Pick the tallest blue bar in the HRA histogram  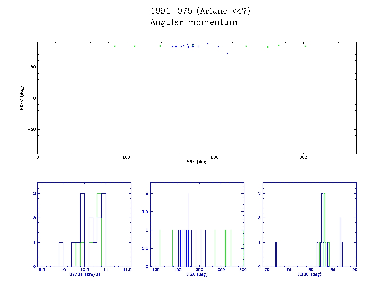tap(189, 230)
